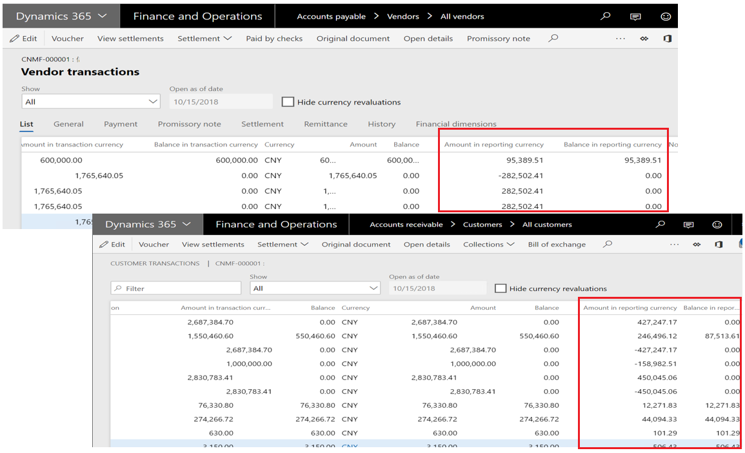Open the search magnifier in the top navigation bar
The height and width of the screenshot is (453, 745).
604,16
